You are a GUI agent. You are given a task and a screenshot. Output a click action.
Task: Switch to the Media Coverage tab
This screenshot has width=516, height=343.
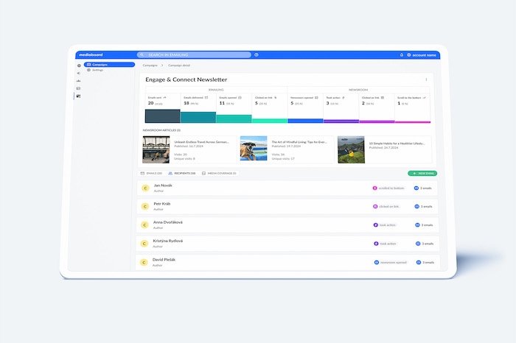click(x=218, y=173)
